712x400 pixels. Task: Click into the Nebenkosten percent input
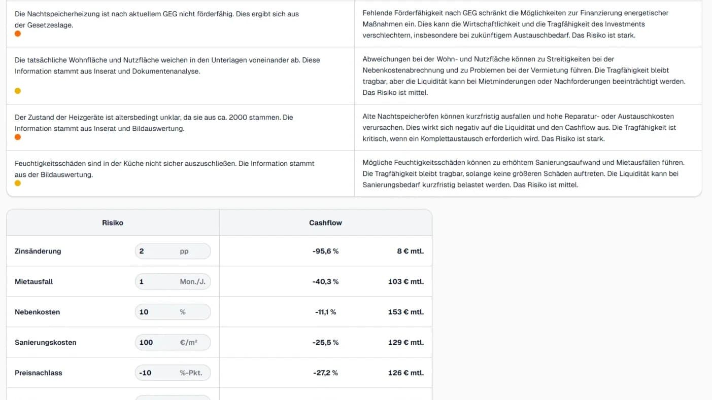coord(173,312)
